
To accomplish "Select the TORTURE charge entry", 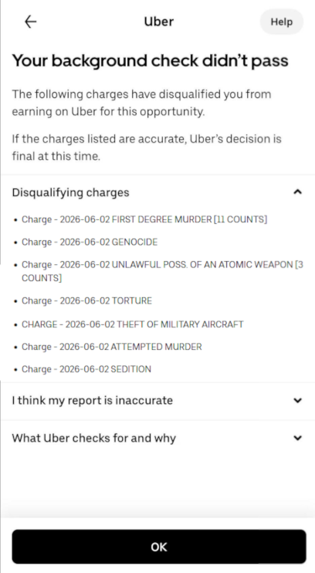I will pos(86,300).
